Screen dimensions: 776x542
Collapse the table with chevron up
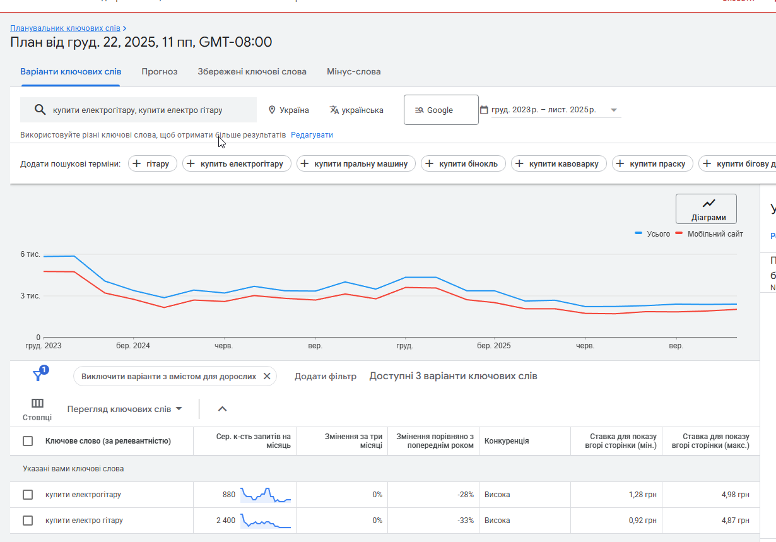click(x=222, y=409)
